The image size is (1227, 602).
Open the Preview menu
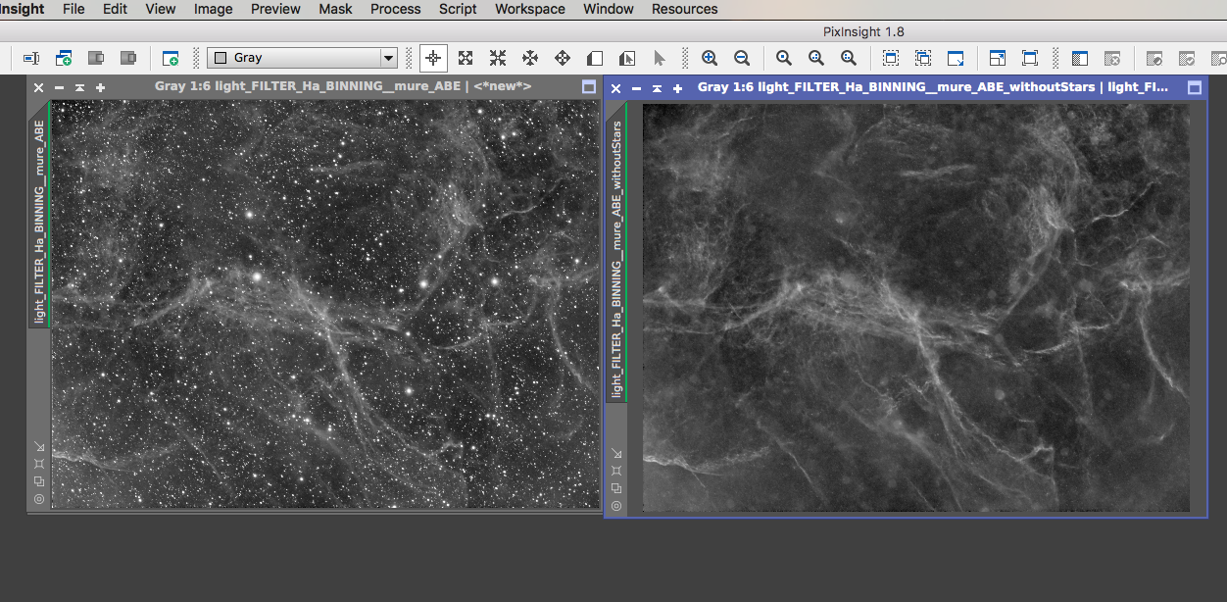coord(275,9)
